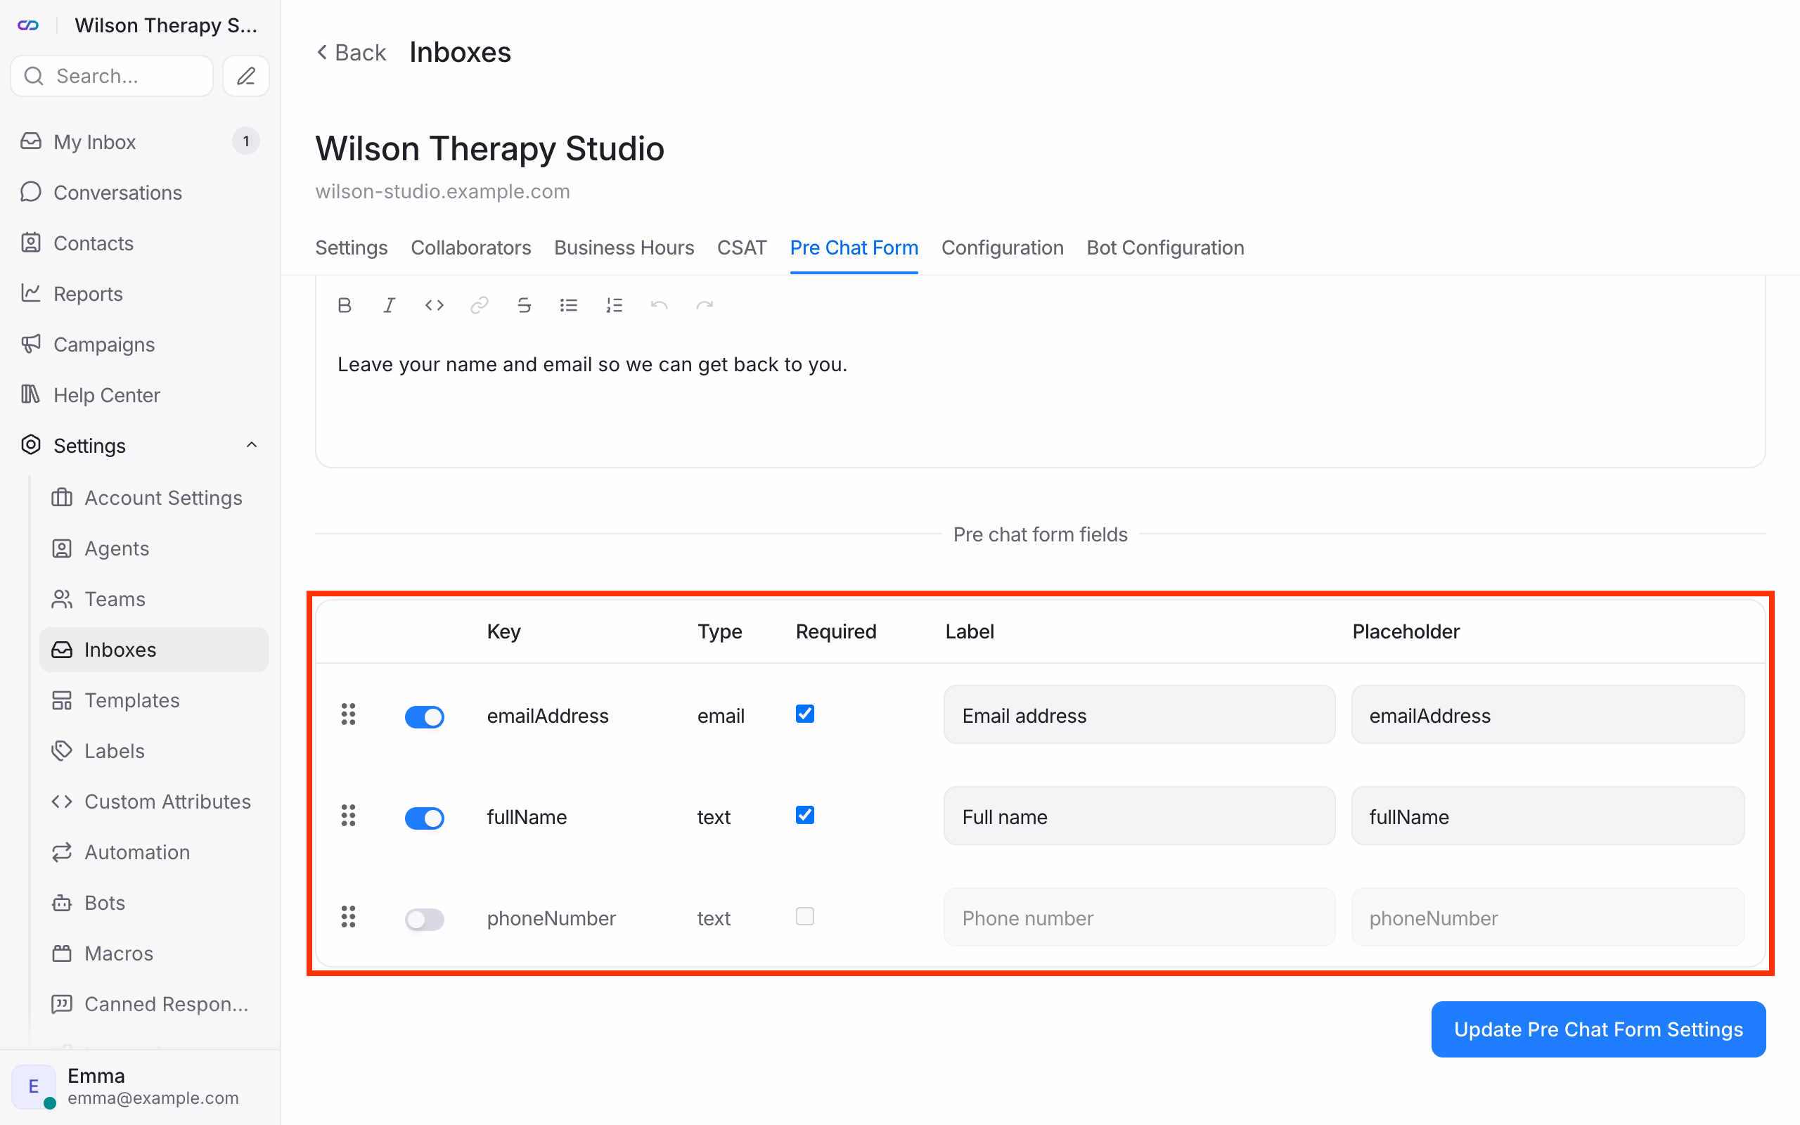
Task: Open Emma's profile avatar menu
Action: (x=34, y=1086)
